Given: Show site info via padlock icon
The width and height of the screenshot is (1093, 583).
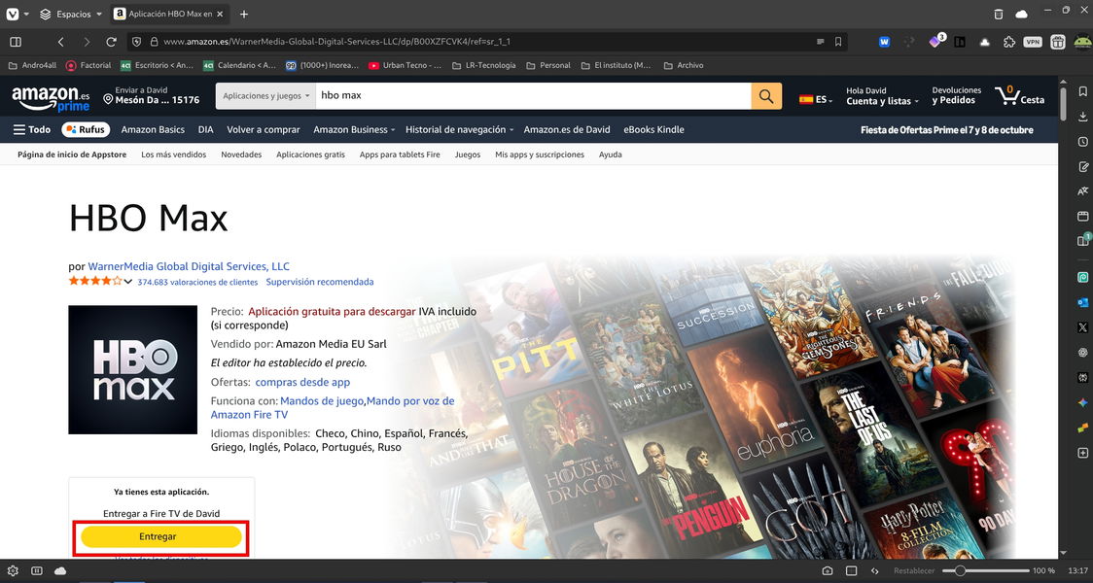Looking at the screenshot, I should tap(154, 42).
